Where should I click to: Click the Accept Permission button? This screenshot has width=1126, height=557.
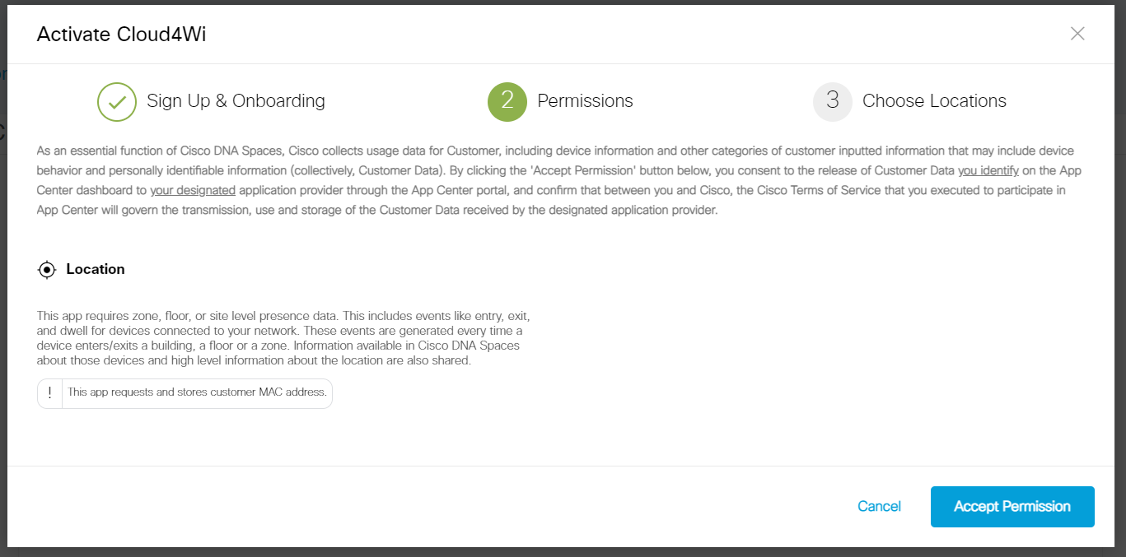tap(1012, 507)
